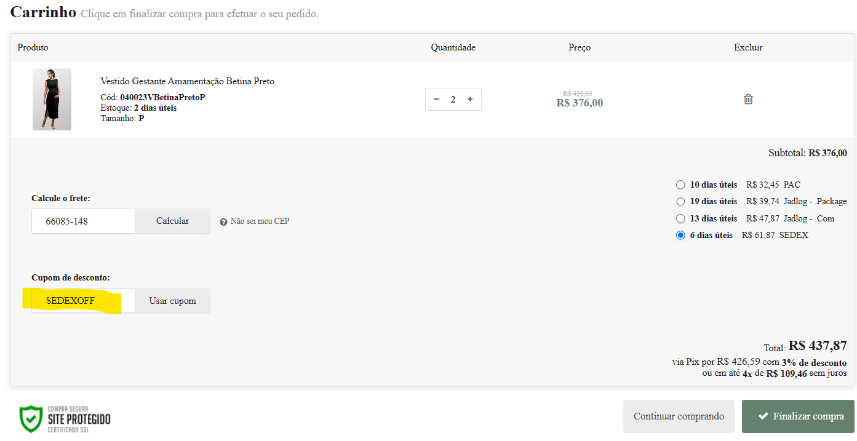
Task: Click Finalizar compra to checkout
Action: [x=798, y=416]
